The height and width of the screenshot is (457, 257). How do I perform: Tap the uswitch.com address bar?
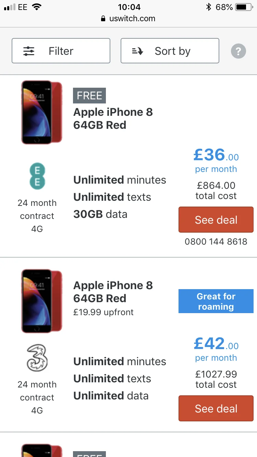(128, 19)
